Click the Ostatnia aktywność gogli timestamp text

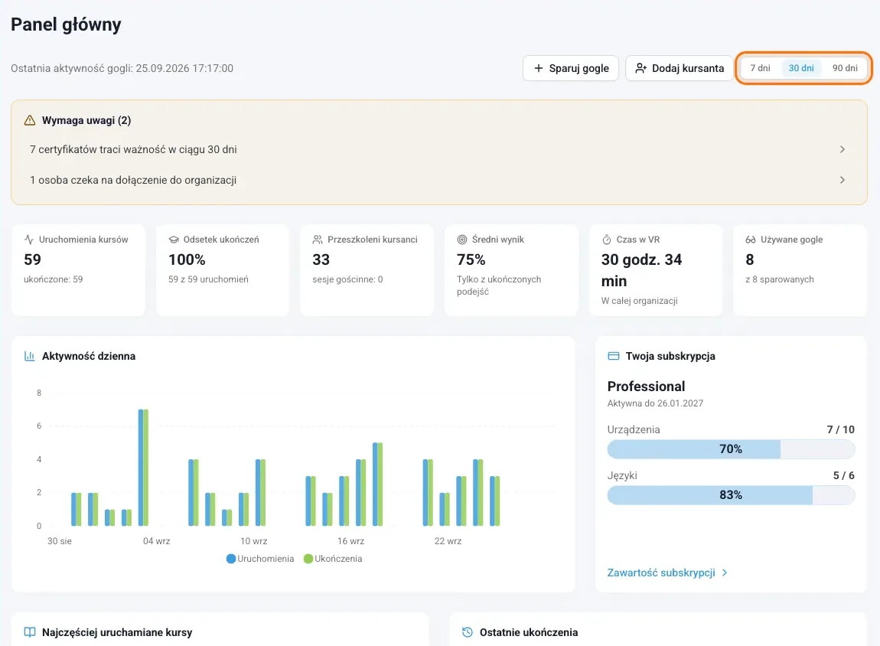click(x=122, y=68)
